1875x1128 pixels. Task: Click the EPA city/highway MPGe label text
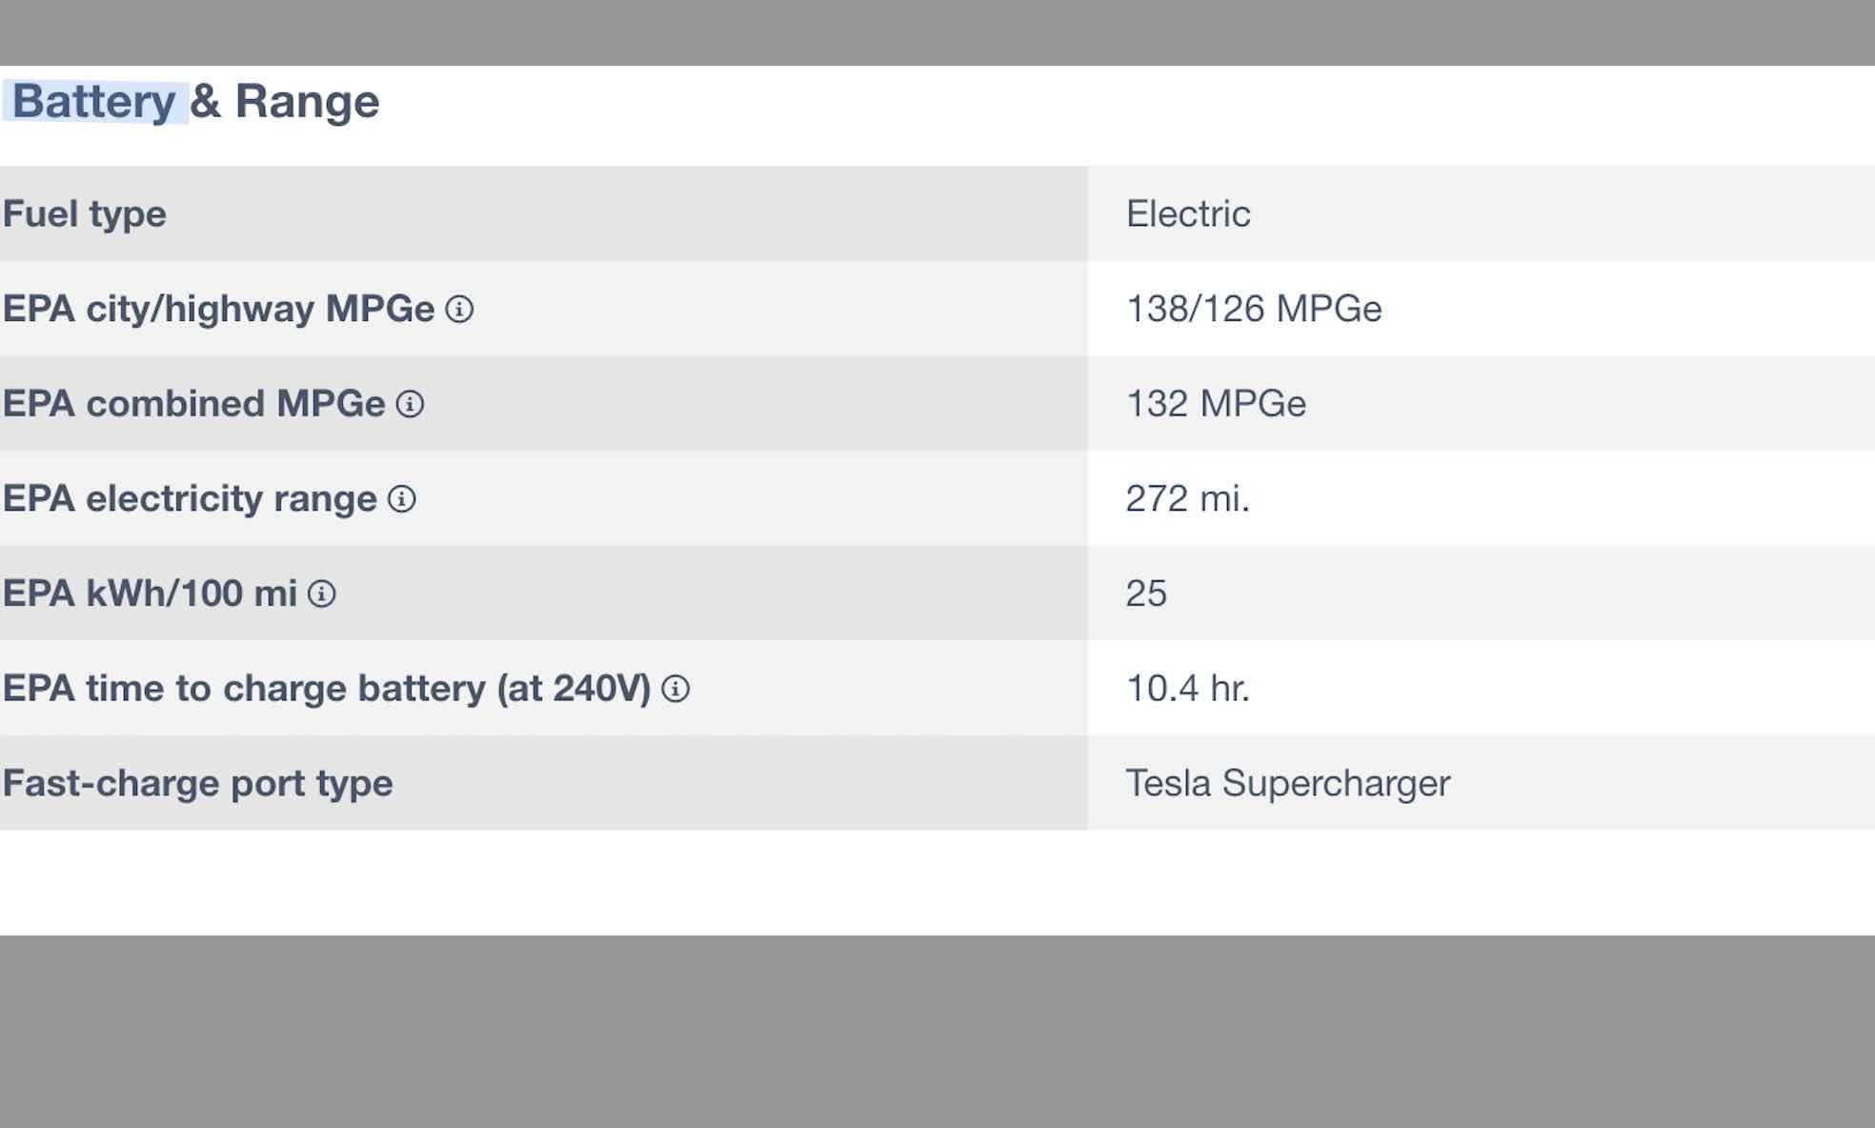pyautogui.click(x=218, y=310)
